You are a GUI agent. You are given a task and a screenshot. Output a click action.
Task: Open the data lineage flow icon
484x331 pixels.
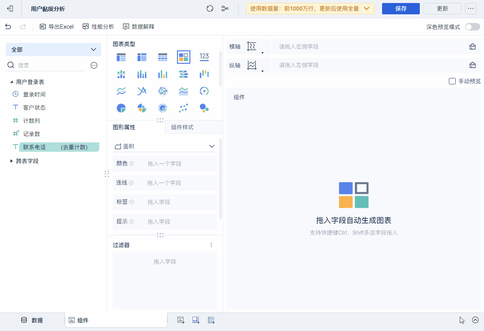click(x=225, y=9)
